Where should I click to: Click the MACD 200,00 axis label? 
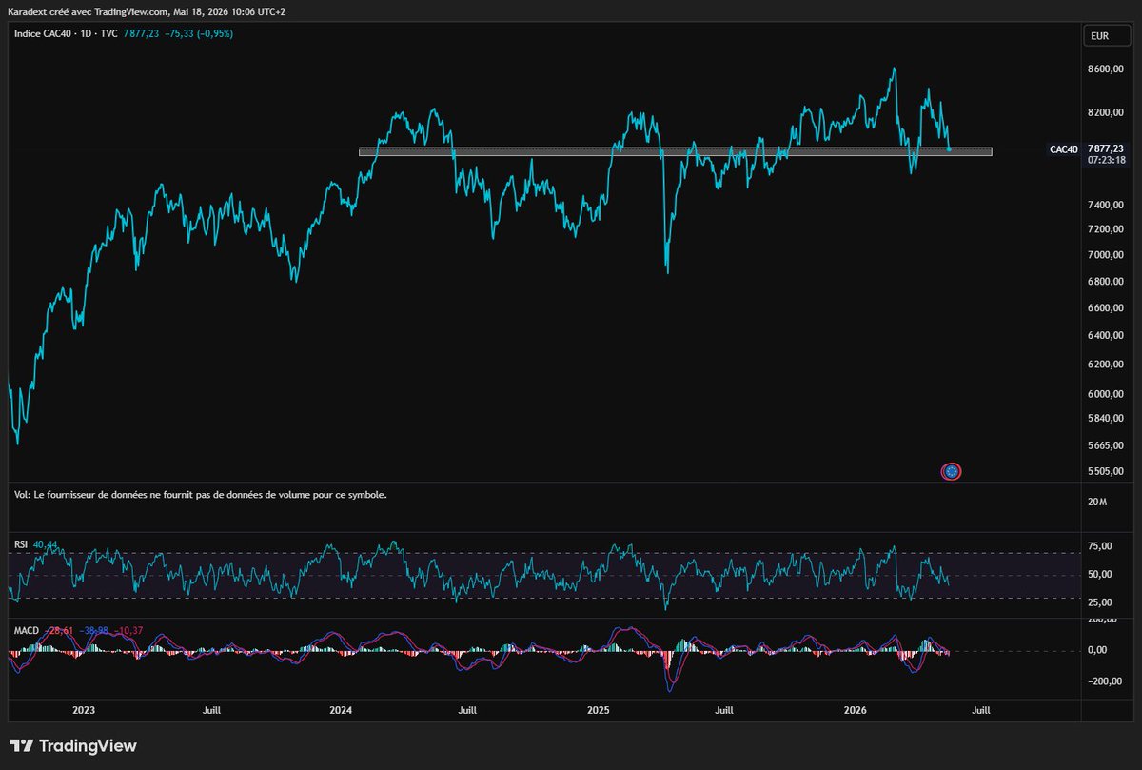1103,619
